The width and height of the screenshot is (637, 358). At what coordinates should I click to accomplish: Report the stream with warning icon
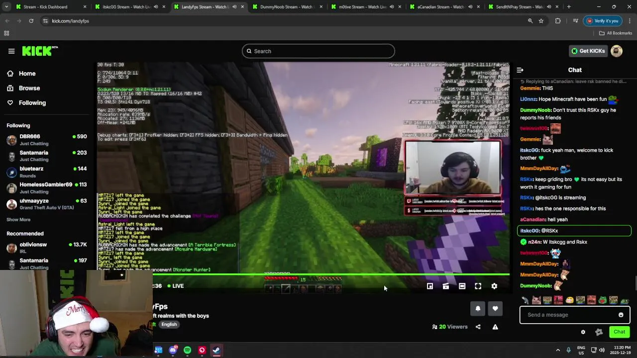click(495, 327)
